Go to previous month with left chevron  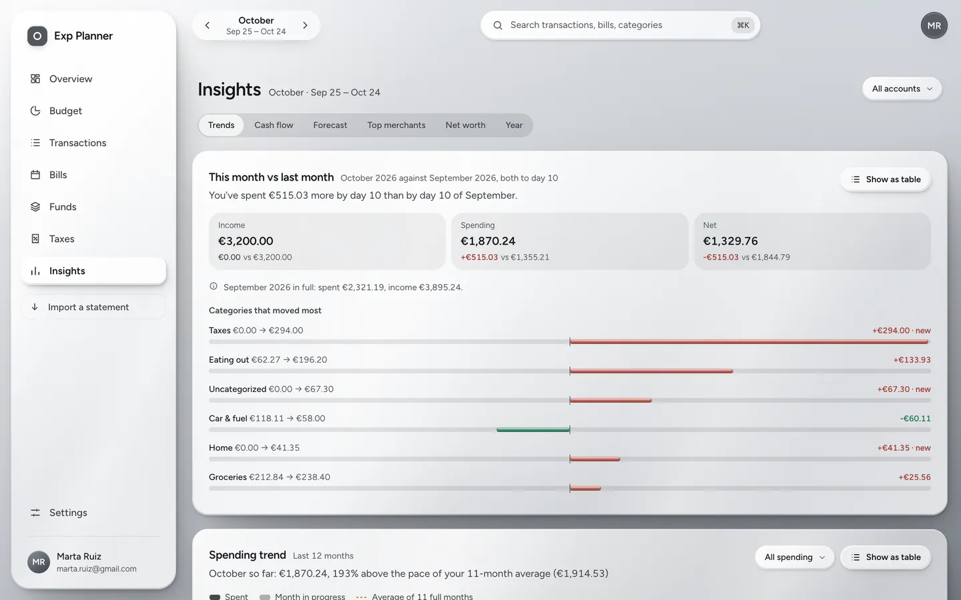[x=208, y=25]
